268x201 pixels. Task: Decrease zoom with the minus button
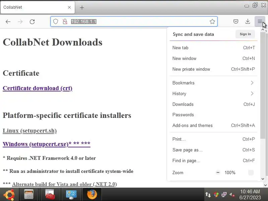coord(218,173)
